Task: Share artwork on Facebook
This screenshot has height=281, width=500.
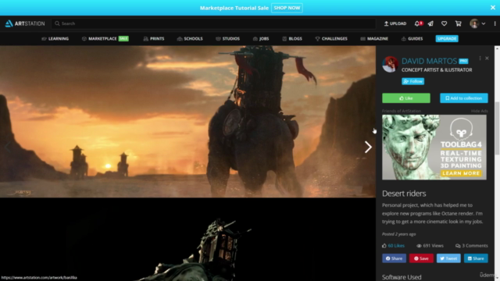Action: coord(394,258)
